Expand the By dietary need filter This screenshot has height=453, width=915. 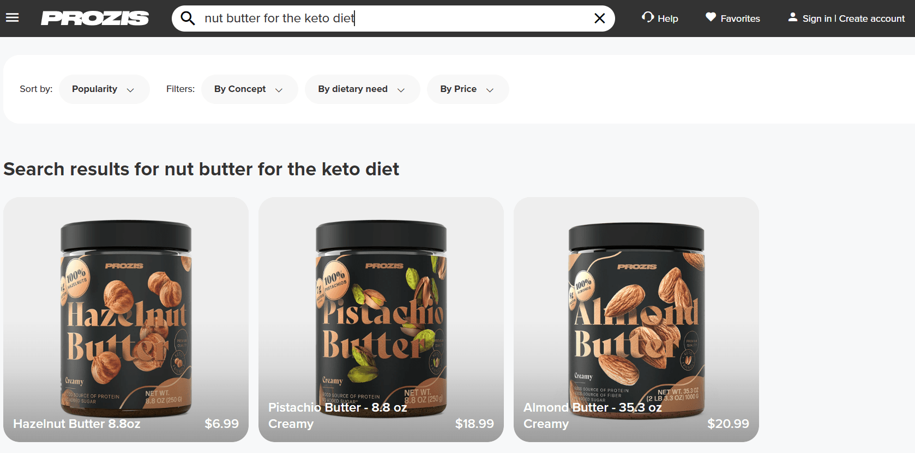point(362,89)
